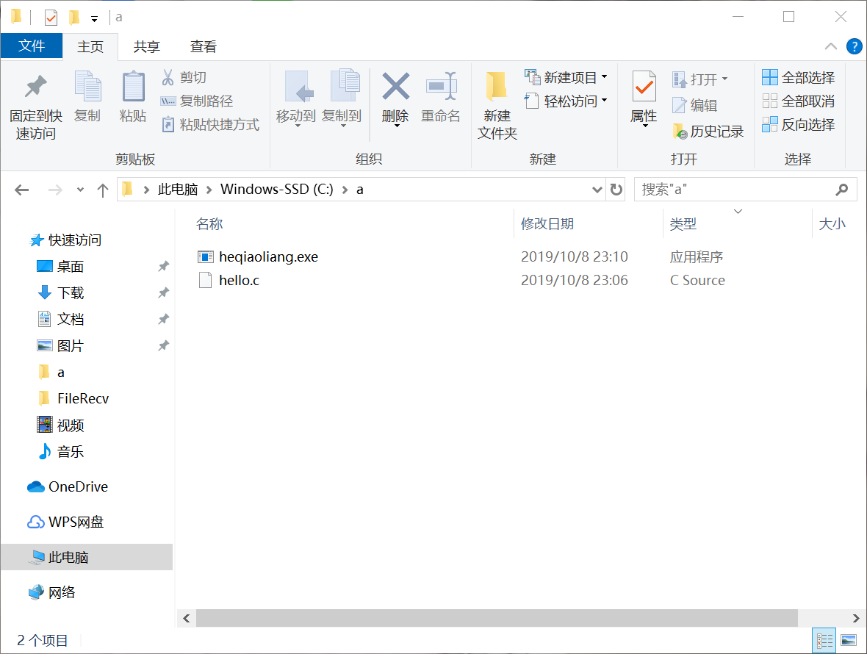Select This PC (此电脑) in sidebar
The width and height of the screenshot is (867, 654).
pyautogui.click(x=87, y=557)
